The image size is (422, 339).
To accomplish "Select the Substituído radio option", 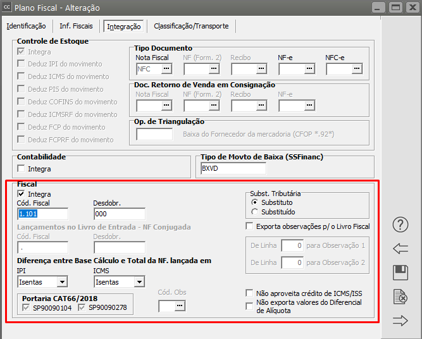I will coord(255,212).
